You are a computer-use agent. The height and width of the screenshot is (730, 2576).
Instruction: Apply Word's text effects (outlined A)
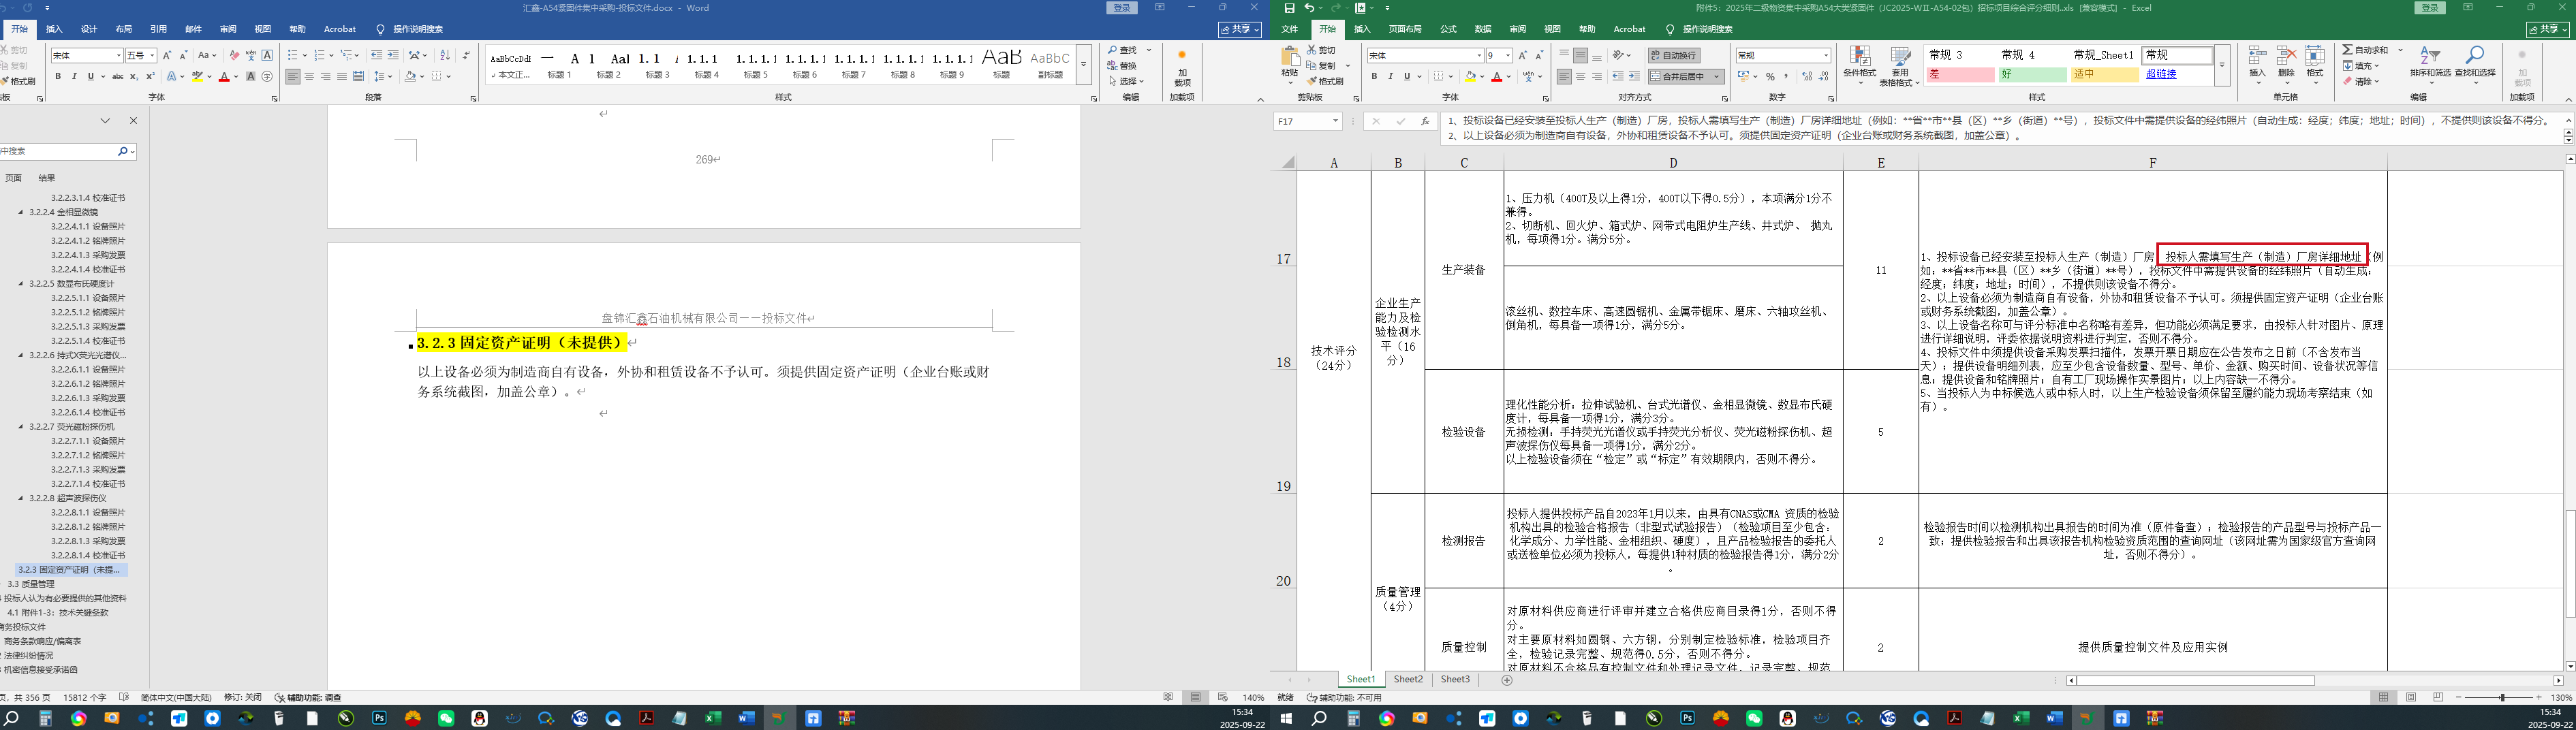pos(173,76)
